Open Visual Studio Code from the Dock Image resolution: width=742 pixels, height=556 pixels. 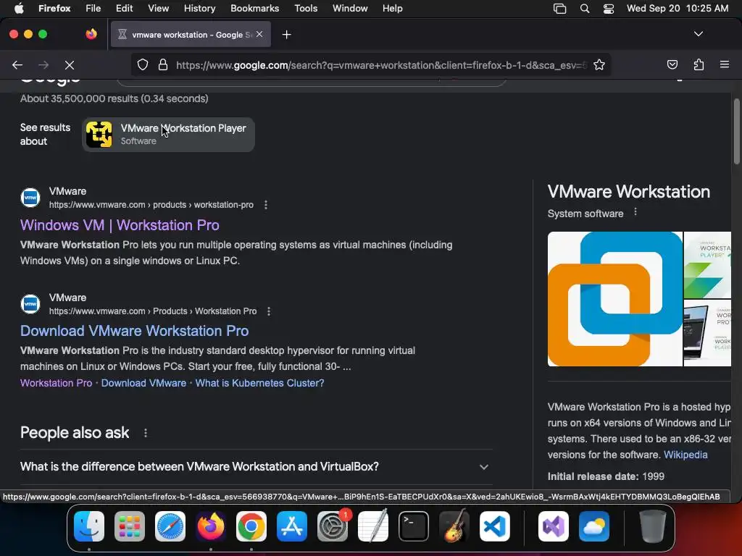(x=494, y=526)
